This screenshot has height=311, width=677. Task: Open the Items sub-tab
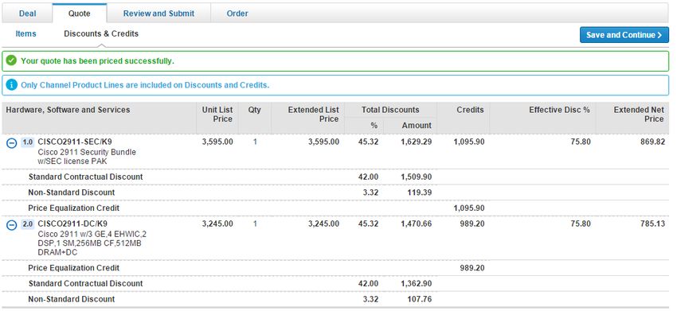(x=26, y=33)
